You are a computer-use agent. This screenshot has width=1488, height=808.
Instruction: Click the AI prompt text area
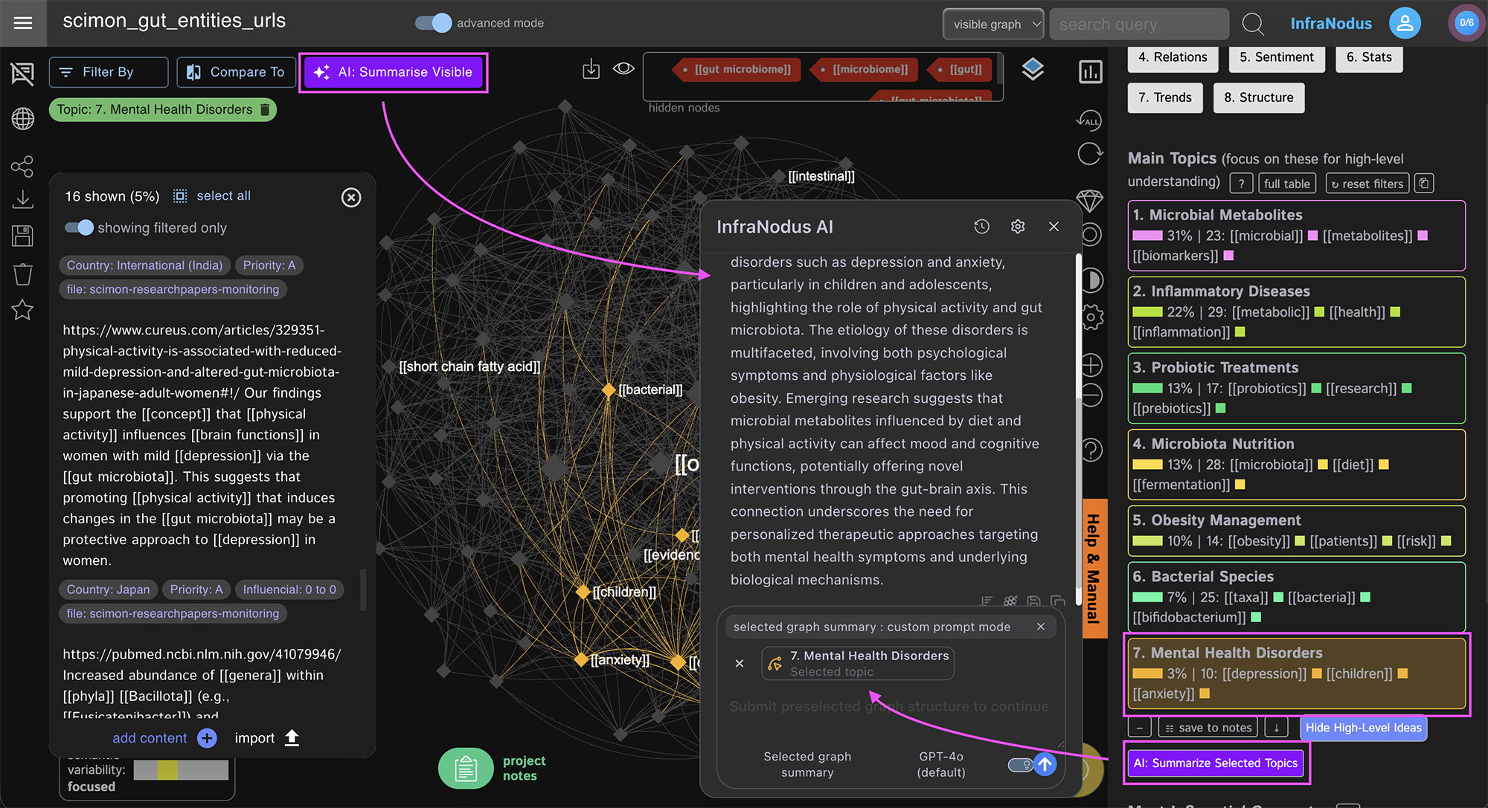[889, 707]
